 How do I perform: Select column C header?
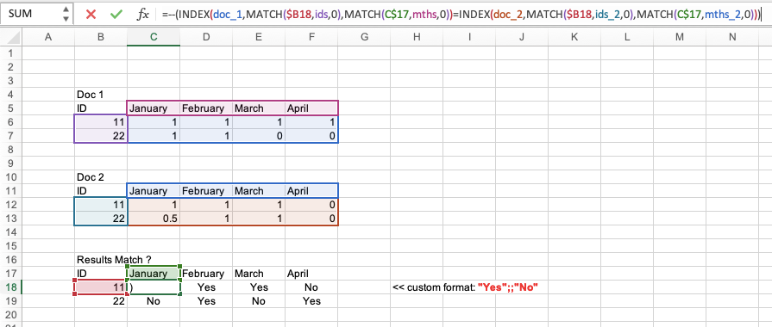tap(154, 37)
